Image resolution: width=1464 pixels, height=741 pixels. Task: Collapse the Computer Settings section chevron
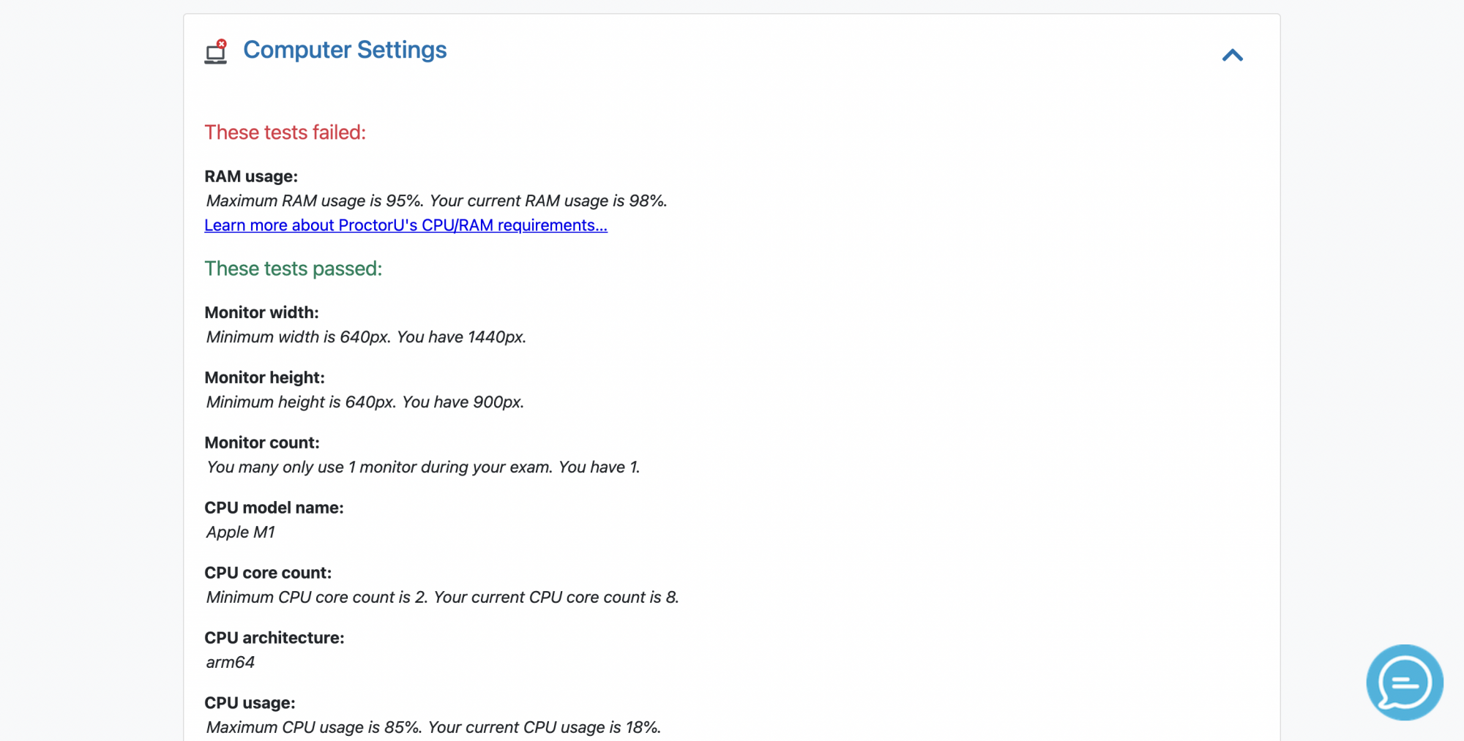coord(1233,55)
